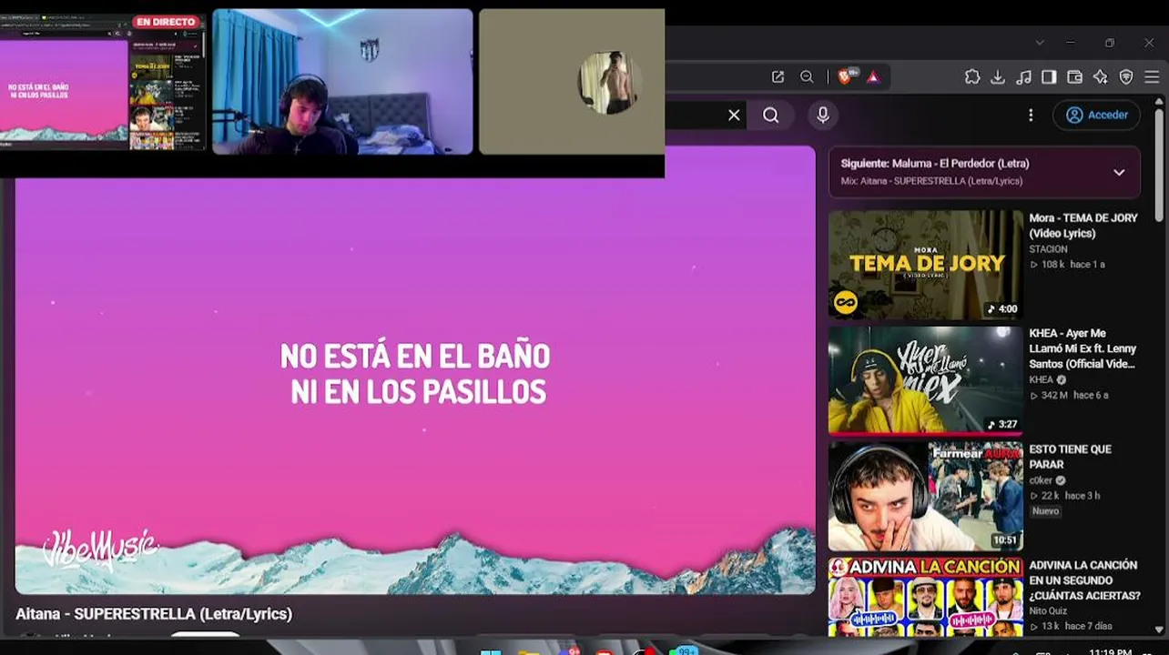Open the TEMA DE JORY video thumbnail
This screenshot has height=655, width=1169.
point(926,265)
